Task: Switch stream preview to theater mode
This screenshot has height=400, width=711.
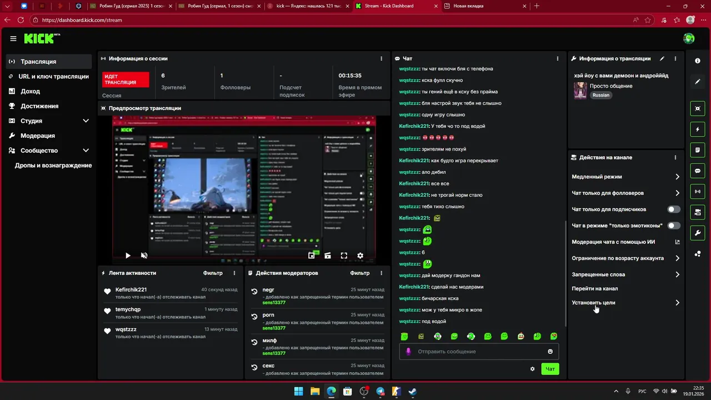Action: (x=328, y=256)
